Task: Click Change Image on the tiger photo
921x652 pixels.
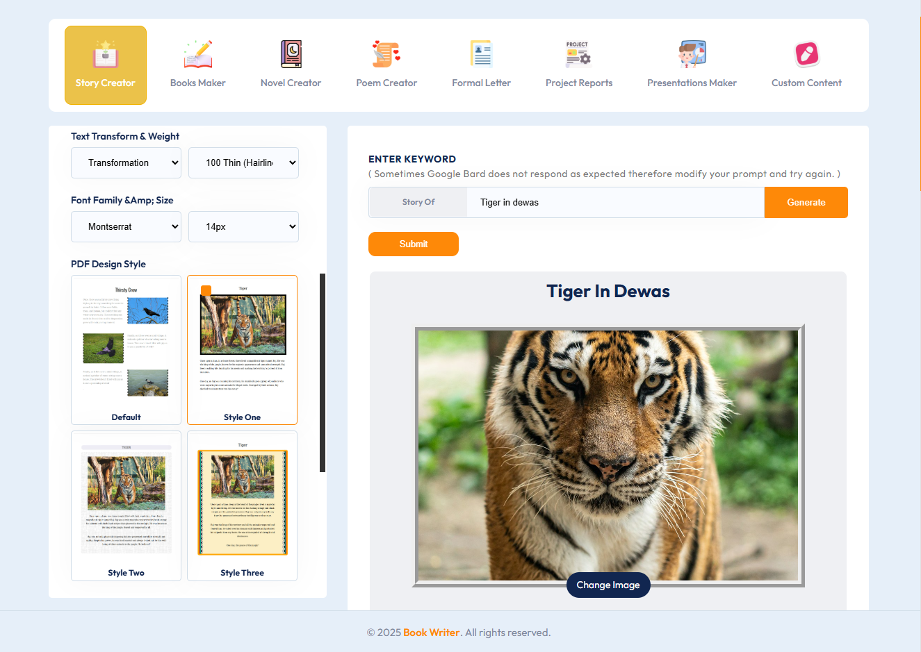Action: point(608,585)
